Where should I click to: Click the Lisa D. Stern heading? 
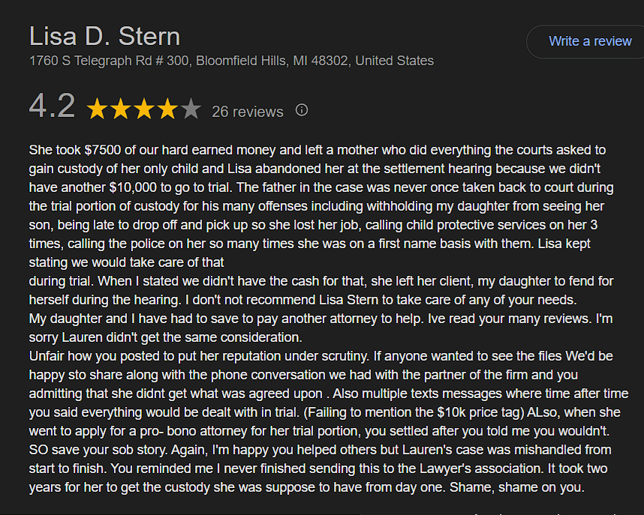click(104, 36)
